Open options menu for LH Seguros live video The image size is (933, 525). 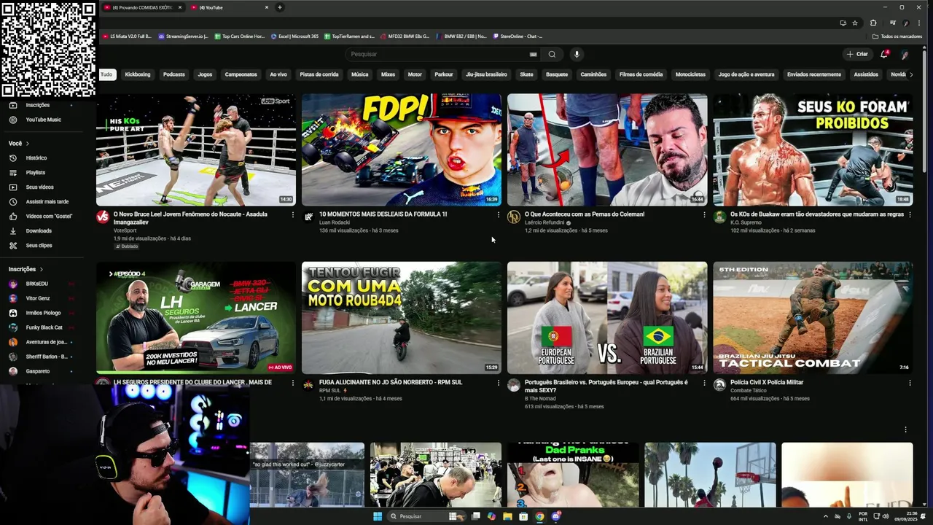coord(293,383)
